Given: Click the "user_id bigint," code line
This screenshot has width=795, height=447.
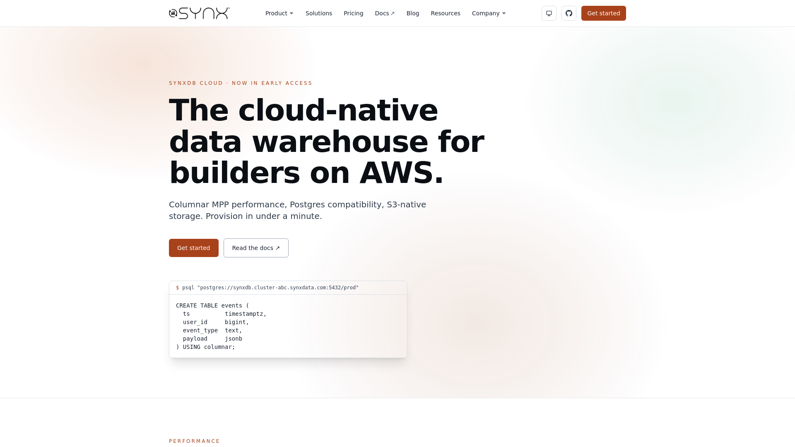Looking at the screenshot, I should [x=216, y=322].
